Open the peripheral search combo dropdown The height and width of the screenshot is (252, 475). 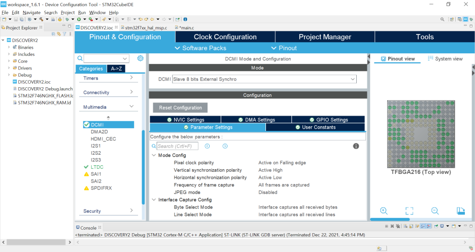point(125,58)
